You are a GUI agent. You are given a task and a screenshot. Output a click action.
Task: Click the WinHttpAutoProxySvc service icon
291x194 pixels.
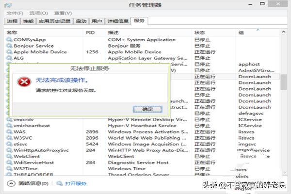(9, 150)
